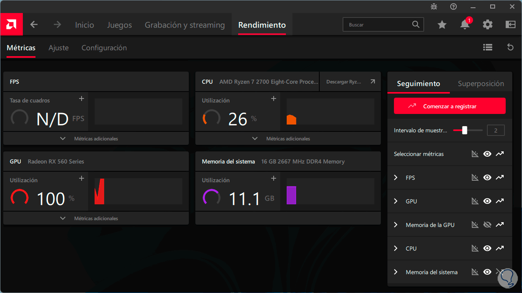Expand the GPU tracking row

tap(396, 201)
